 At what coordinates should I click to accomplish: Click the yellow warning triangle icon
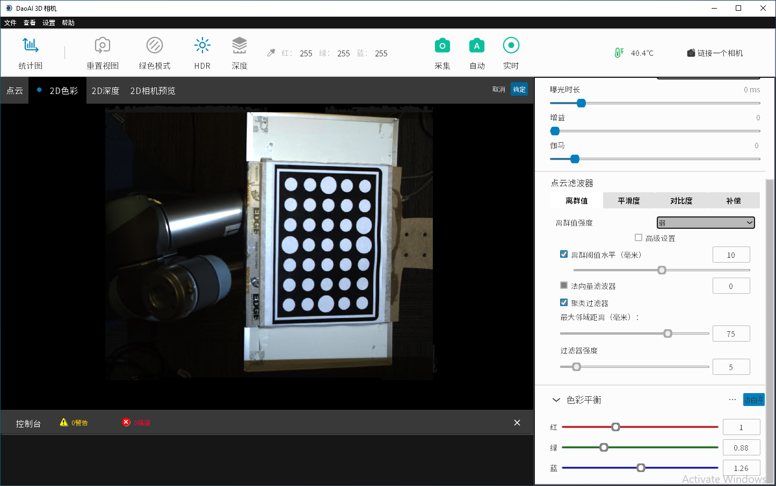pos(64,423)
